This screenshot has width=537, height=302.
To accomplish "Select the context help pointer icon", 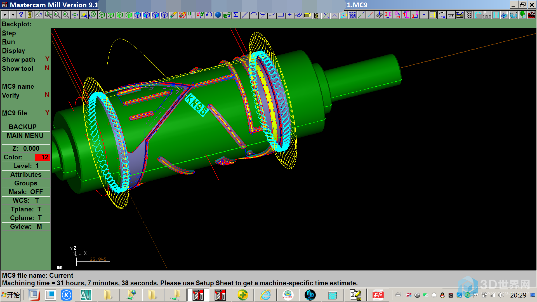I will pyautogui.click(x=39, y=15).
